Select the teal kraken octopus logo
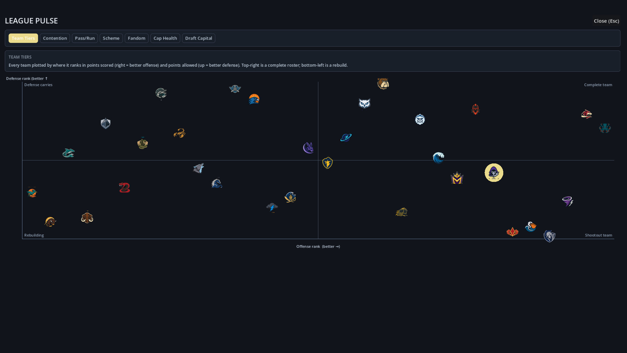Image resolution: width=627 pixels, height=353 pixels. (605, 128)
